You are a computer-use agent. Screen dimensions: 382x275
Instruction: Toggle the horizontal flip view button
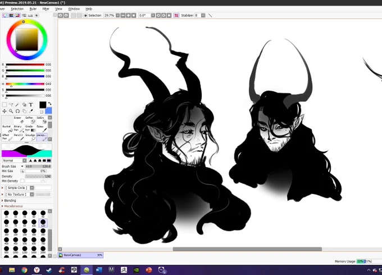[176, 15]
